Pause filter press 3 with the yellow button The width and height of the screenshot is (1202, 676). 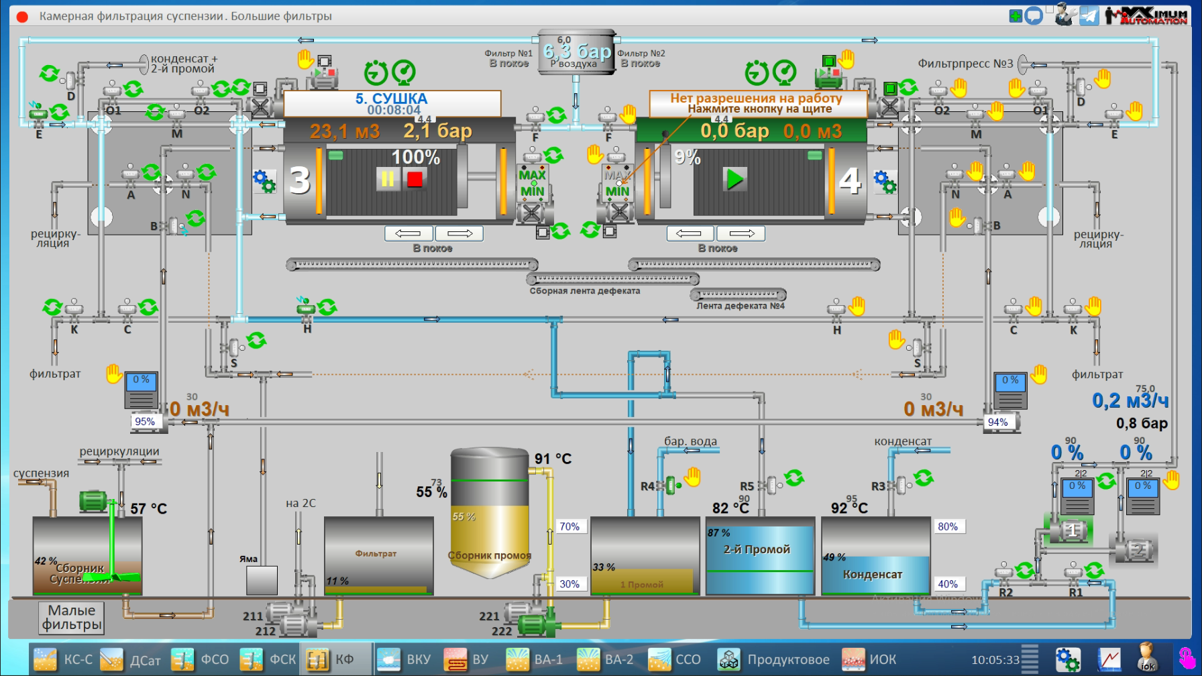pos(388,179)
